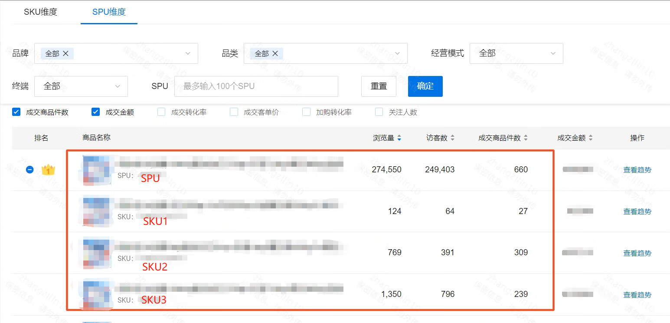Open the 经营模式 dropdown
This screenshot has height=323, width=670.
(x=516, y=53)
